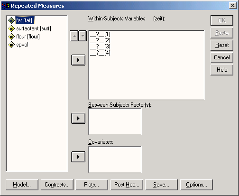
Task: Click the move-down arrow button
Action: click(83, 36)
